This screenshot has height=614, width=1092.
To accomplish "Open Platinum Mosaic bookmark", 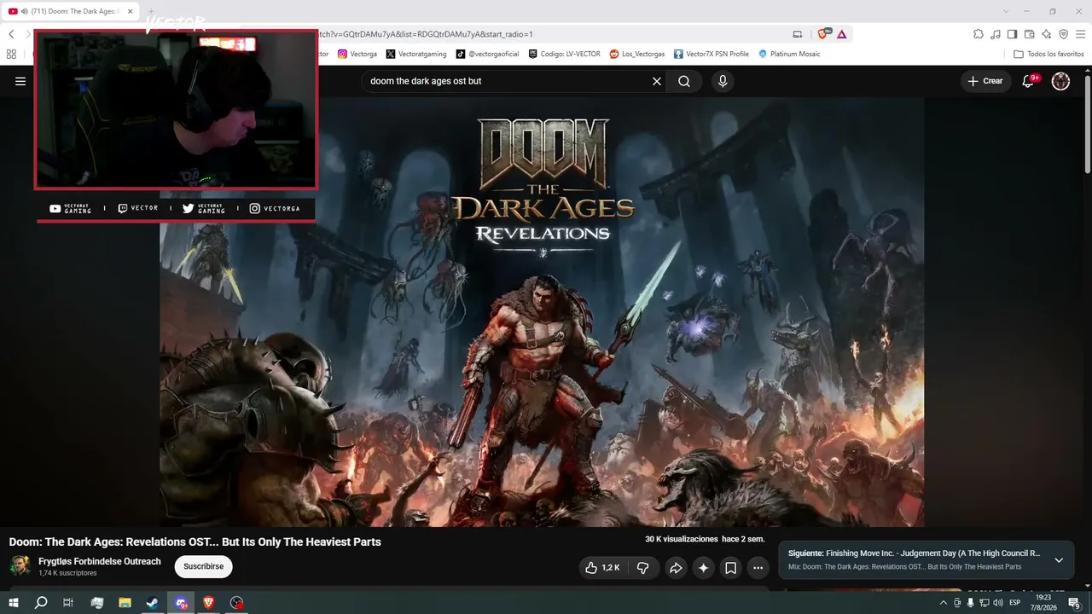I will coord(789,54).
